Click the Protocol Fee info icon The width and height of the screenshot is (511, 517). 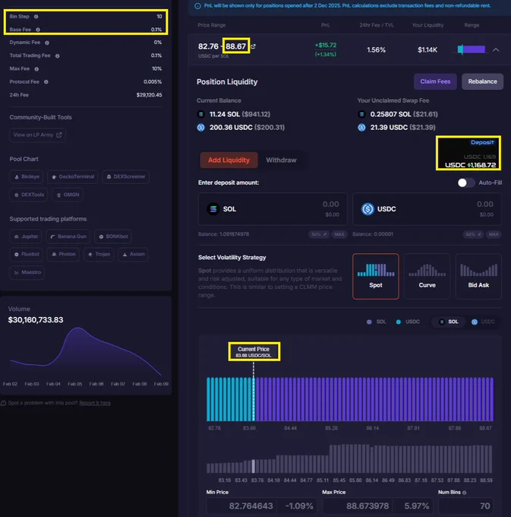pyautogui.click(x=46, y=82)
